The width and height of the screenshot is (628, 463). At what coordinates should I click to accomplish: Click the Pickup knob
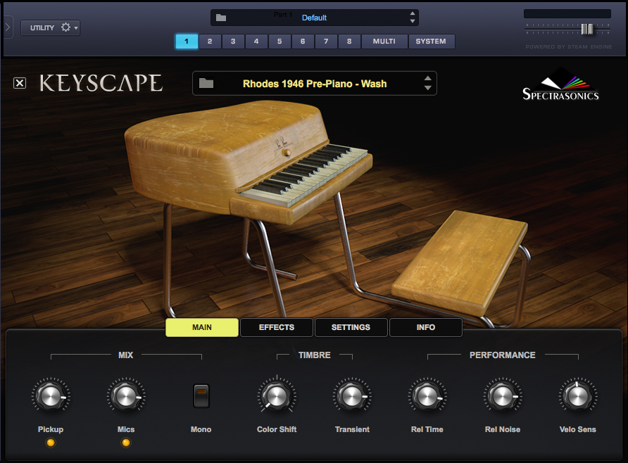pos(51,395)
